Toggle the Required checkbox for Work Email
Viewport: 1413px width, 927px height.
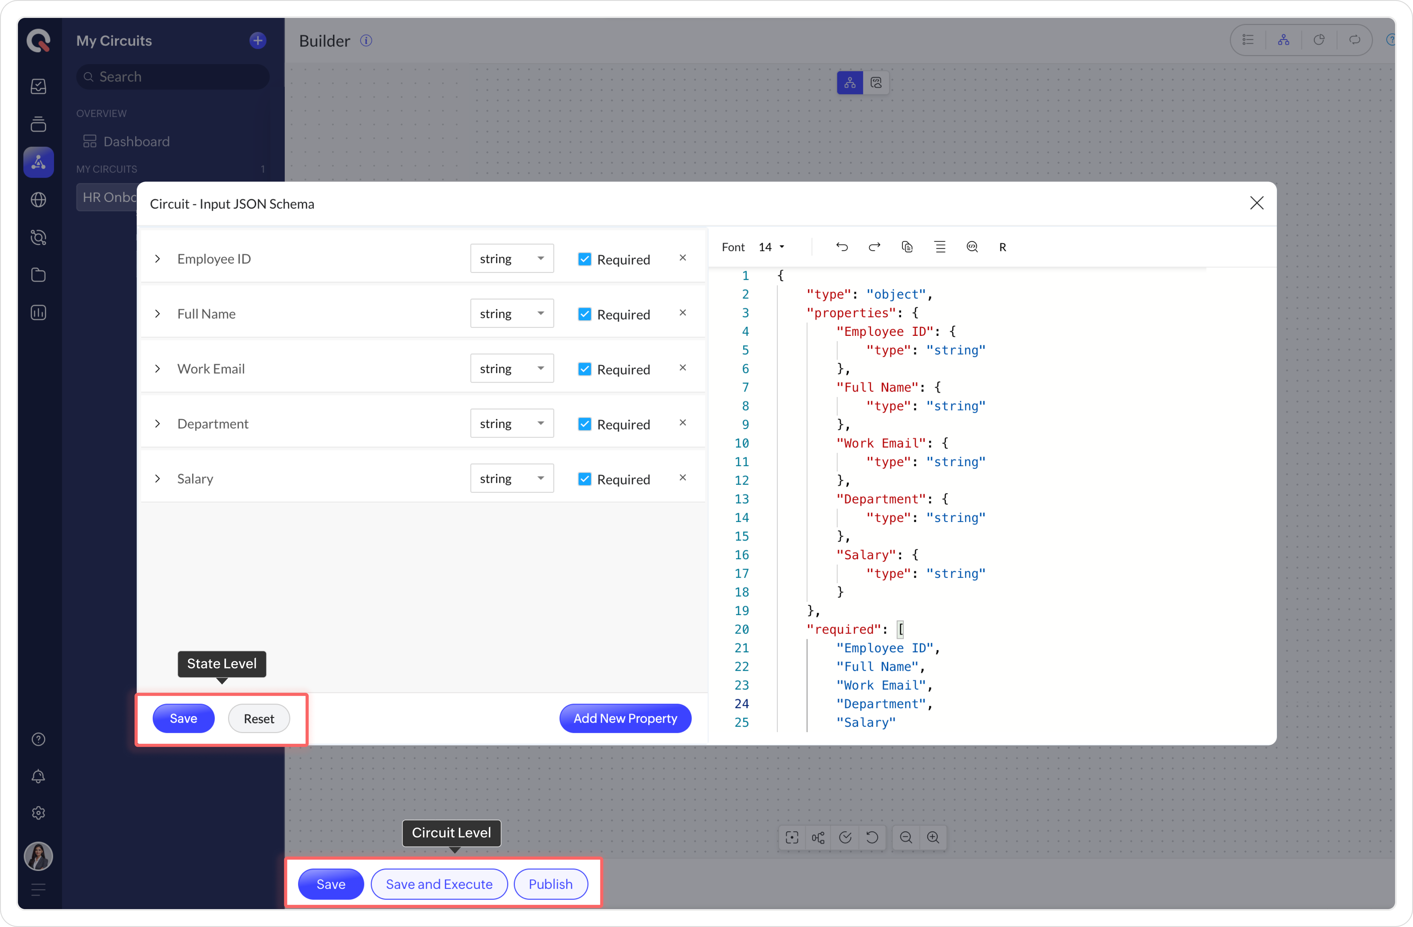coord(584,369)
